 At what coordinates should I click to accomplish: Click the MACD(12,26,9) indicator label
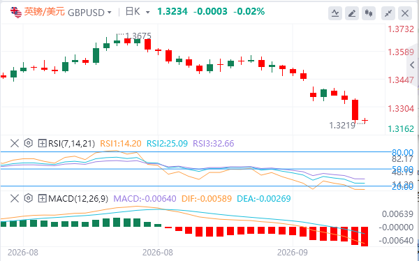(x=78, y=199)
